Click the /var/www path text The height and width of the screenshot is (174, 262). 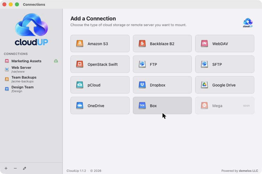(x=18, y=72)
